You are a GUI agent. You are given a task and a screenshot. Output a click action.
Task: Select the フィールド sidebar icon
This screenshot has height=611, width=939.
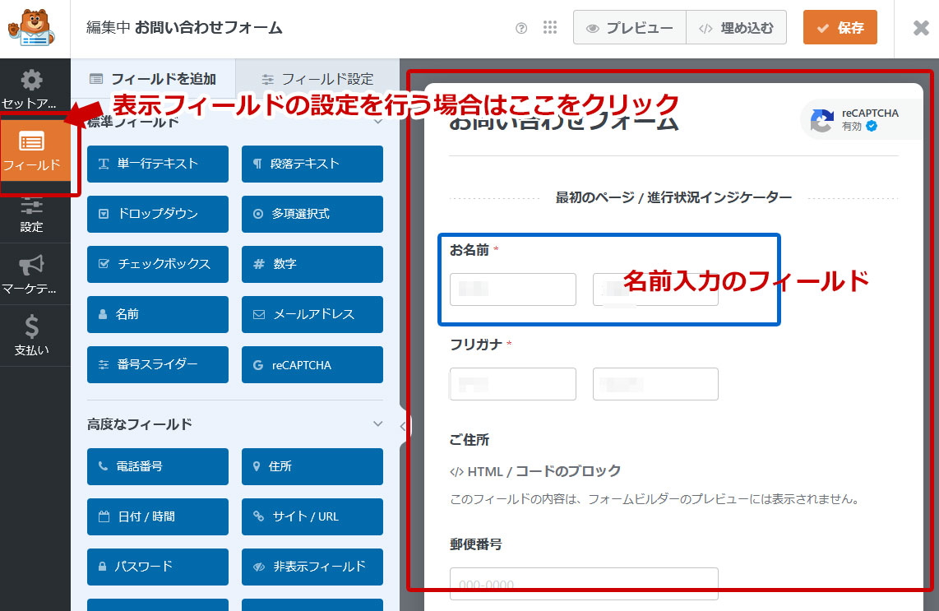point(31,150)
